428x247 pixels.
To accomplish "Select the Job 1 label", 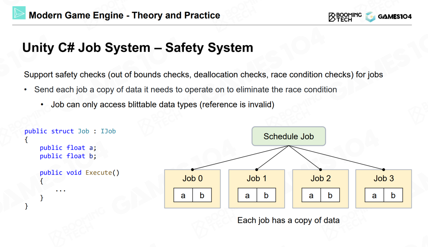I will tap(256, 179).
